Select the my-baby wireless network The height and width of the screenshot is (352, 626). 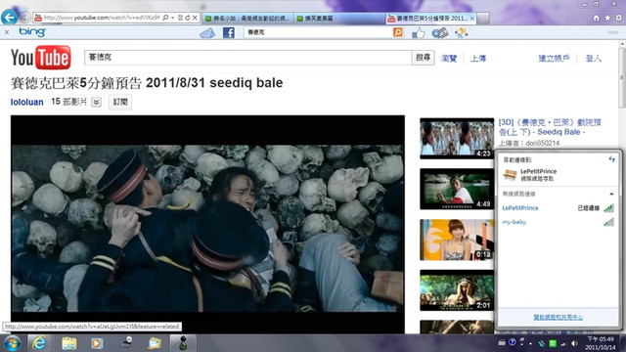click(x=558, y=222)
